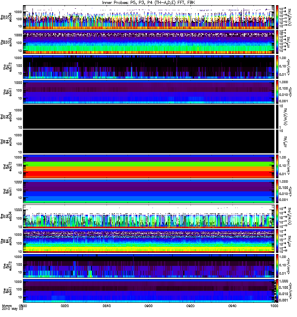Click the 0800 time axis label
Image resolution: width=297 pixels, height=317 pixels.
23,306
